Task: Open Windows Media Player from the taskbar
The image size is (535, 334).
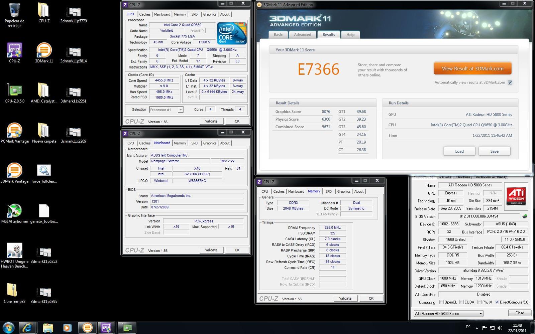Action: [x=67, y=328]
